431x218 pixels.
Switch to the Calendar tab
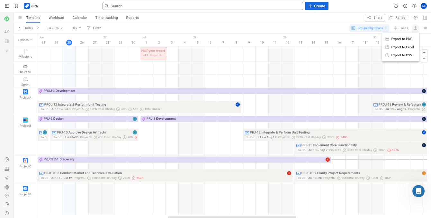coord(80,18)
